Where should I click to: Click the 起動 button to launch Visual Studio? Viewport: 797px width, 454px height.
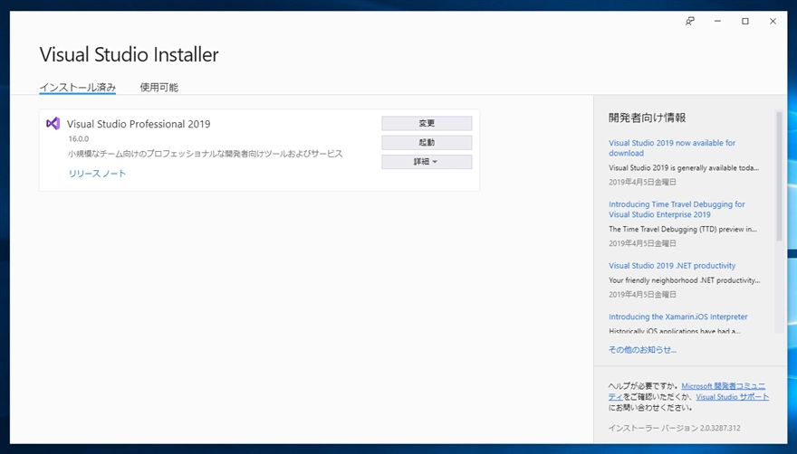coord(427,143)
